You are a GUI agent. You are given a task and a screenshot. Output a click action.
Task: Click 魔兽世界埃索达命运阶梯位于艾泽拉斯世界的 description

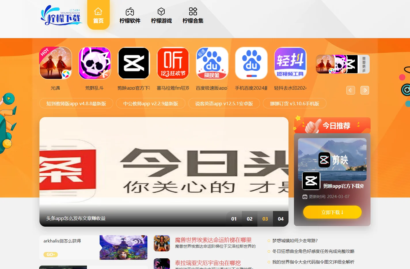point(215,246)
